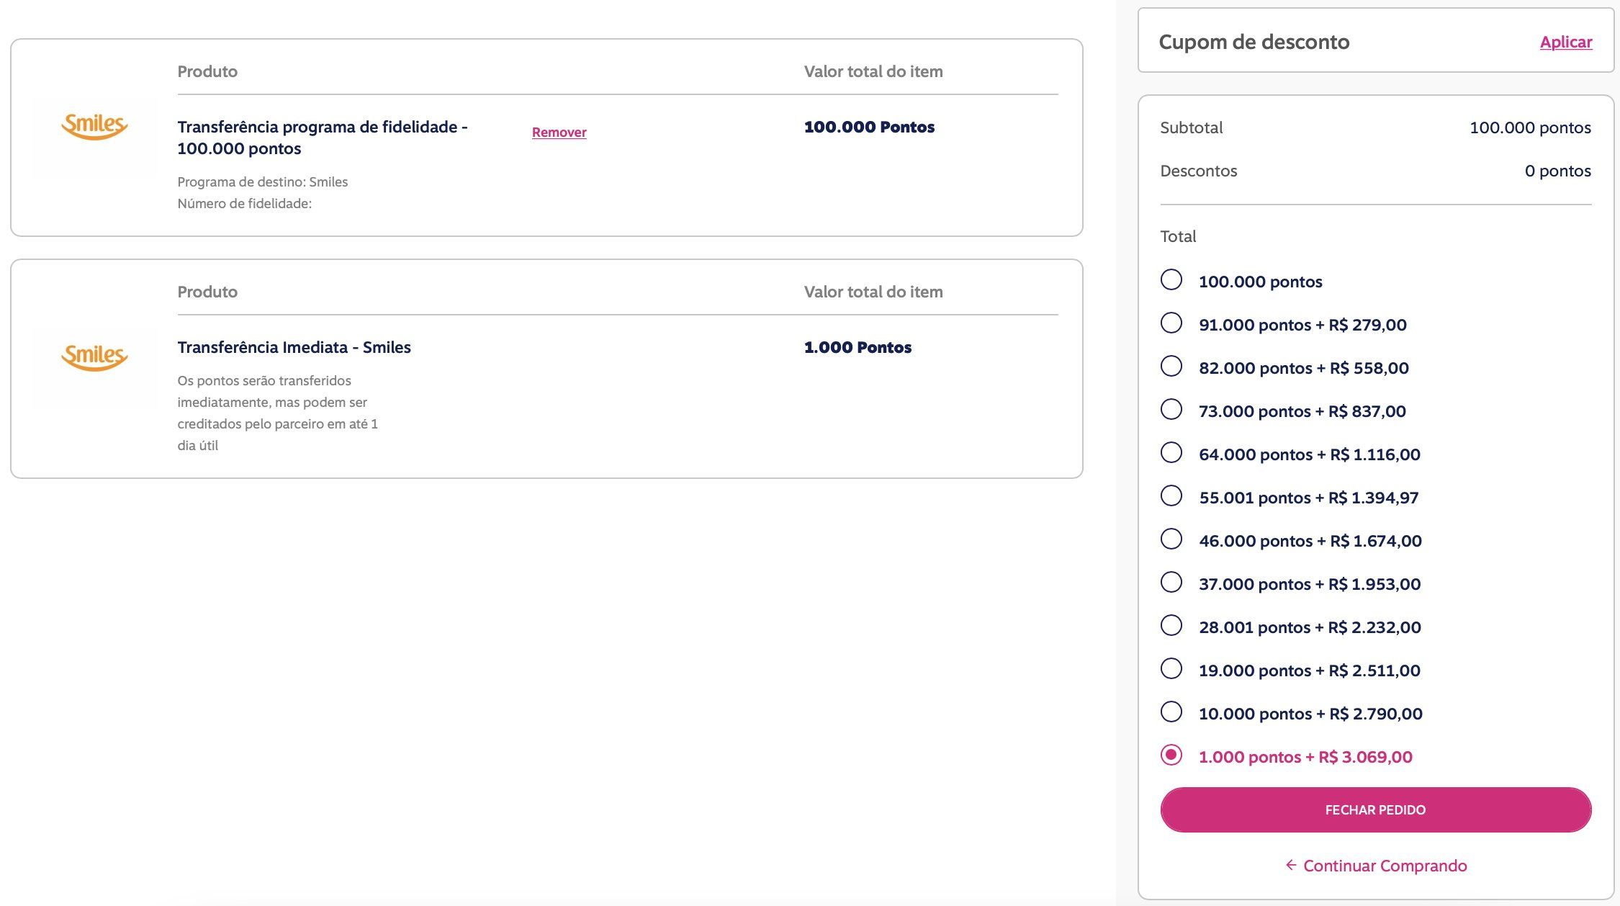Click the Transferência programa de fidelidade title

(323, 138)
